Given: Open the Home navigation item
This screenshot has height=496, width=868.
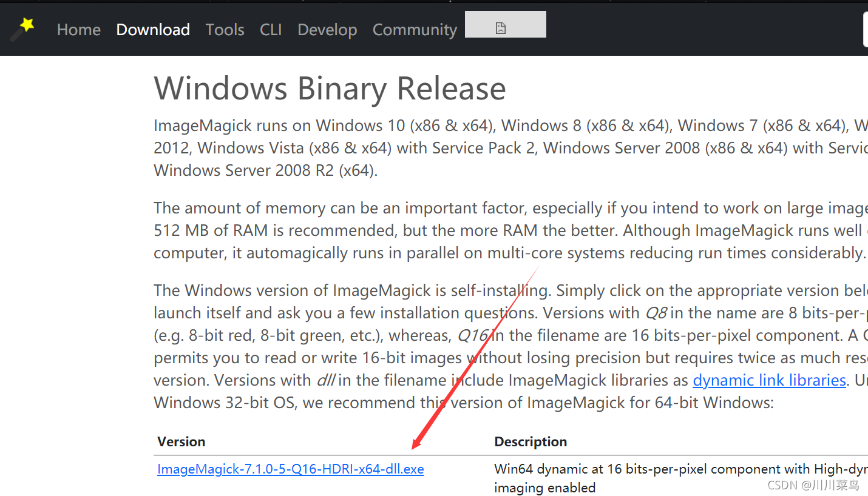Looking at the screenshot, I should pos(78,30).
